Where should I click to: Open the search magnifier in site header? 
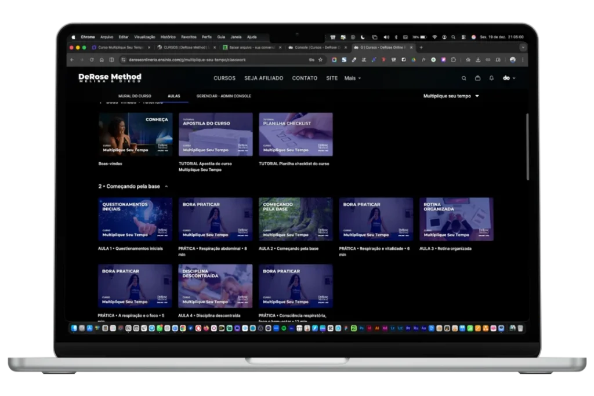pyautogui.click(x=463, y=78)
